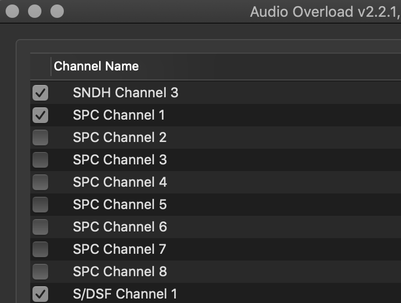The image size is (401, 303).
Task: Sort by the Channel Name column header
Action: (x=96, y=67)
